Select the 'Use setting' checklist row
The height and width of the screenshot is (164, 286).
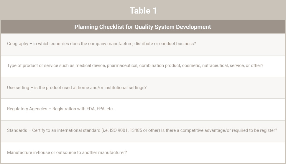click(x=143, y=88)
